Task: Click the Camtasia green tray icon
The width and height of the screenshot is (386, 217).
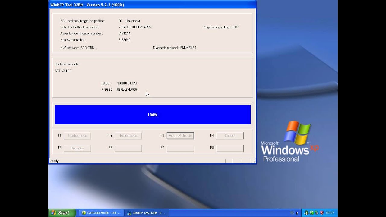Action: [x=312, y=213]
